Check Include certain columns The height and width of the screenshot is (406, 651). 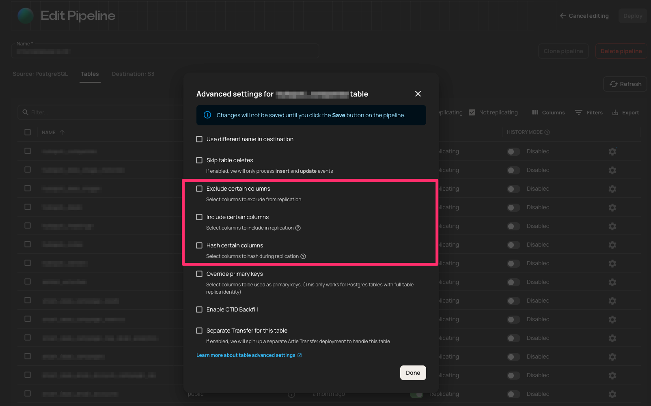[x=199, y=217]
